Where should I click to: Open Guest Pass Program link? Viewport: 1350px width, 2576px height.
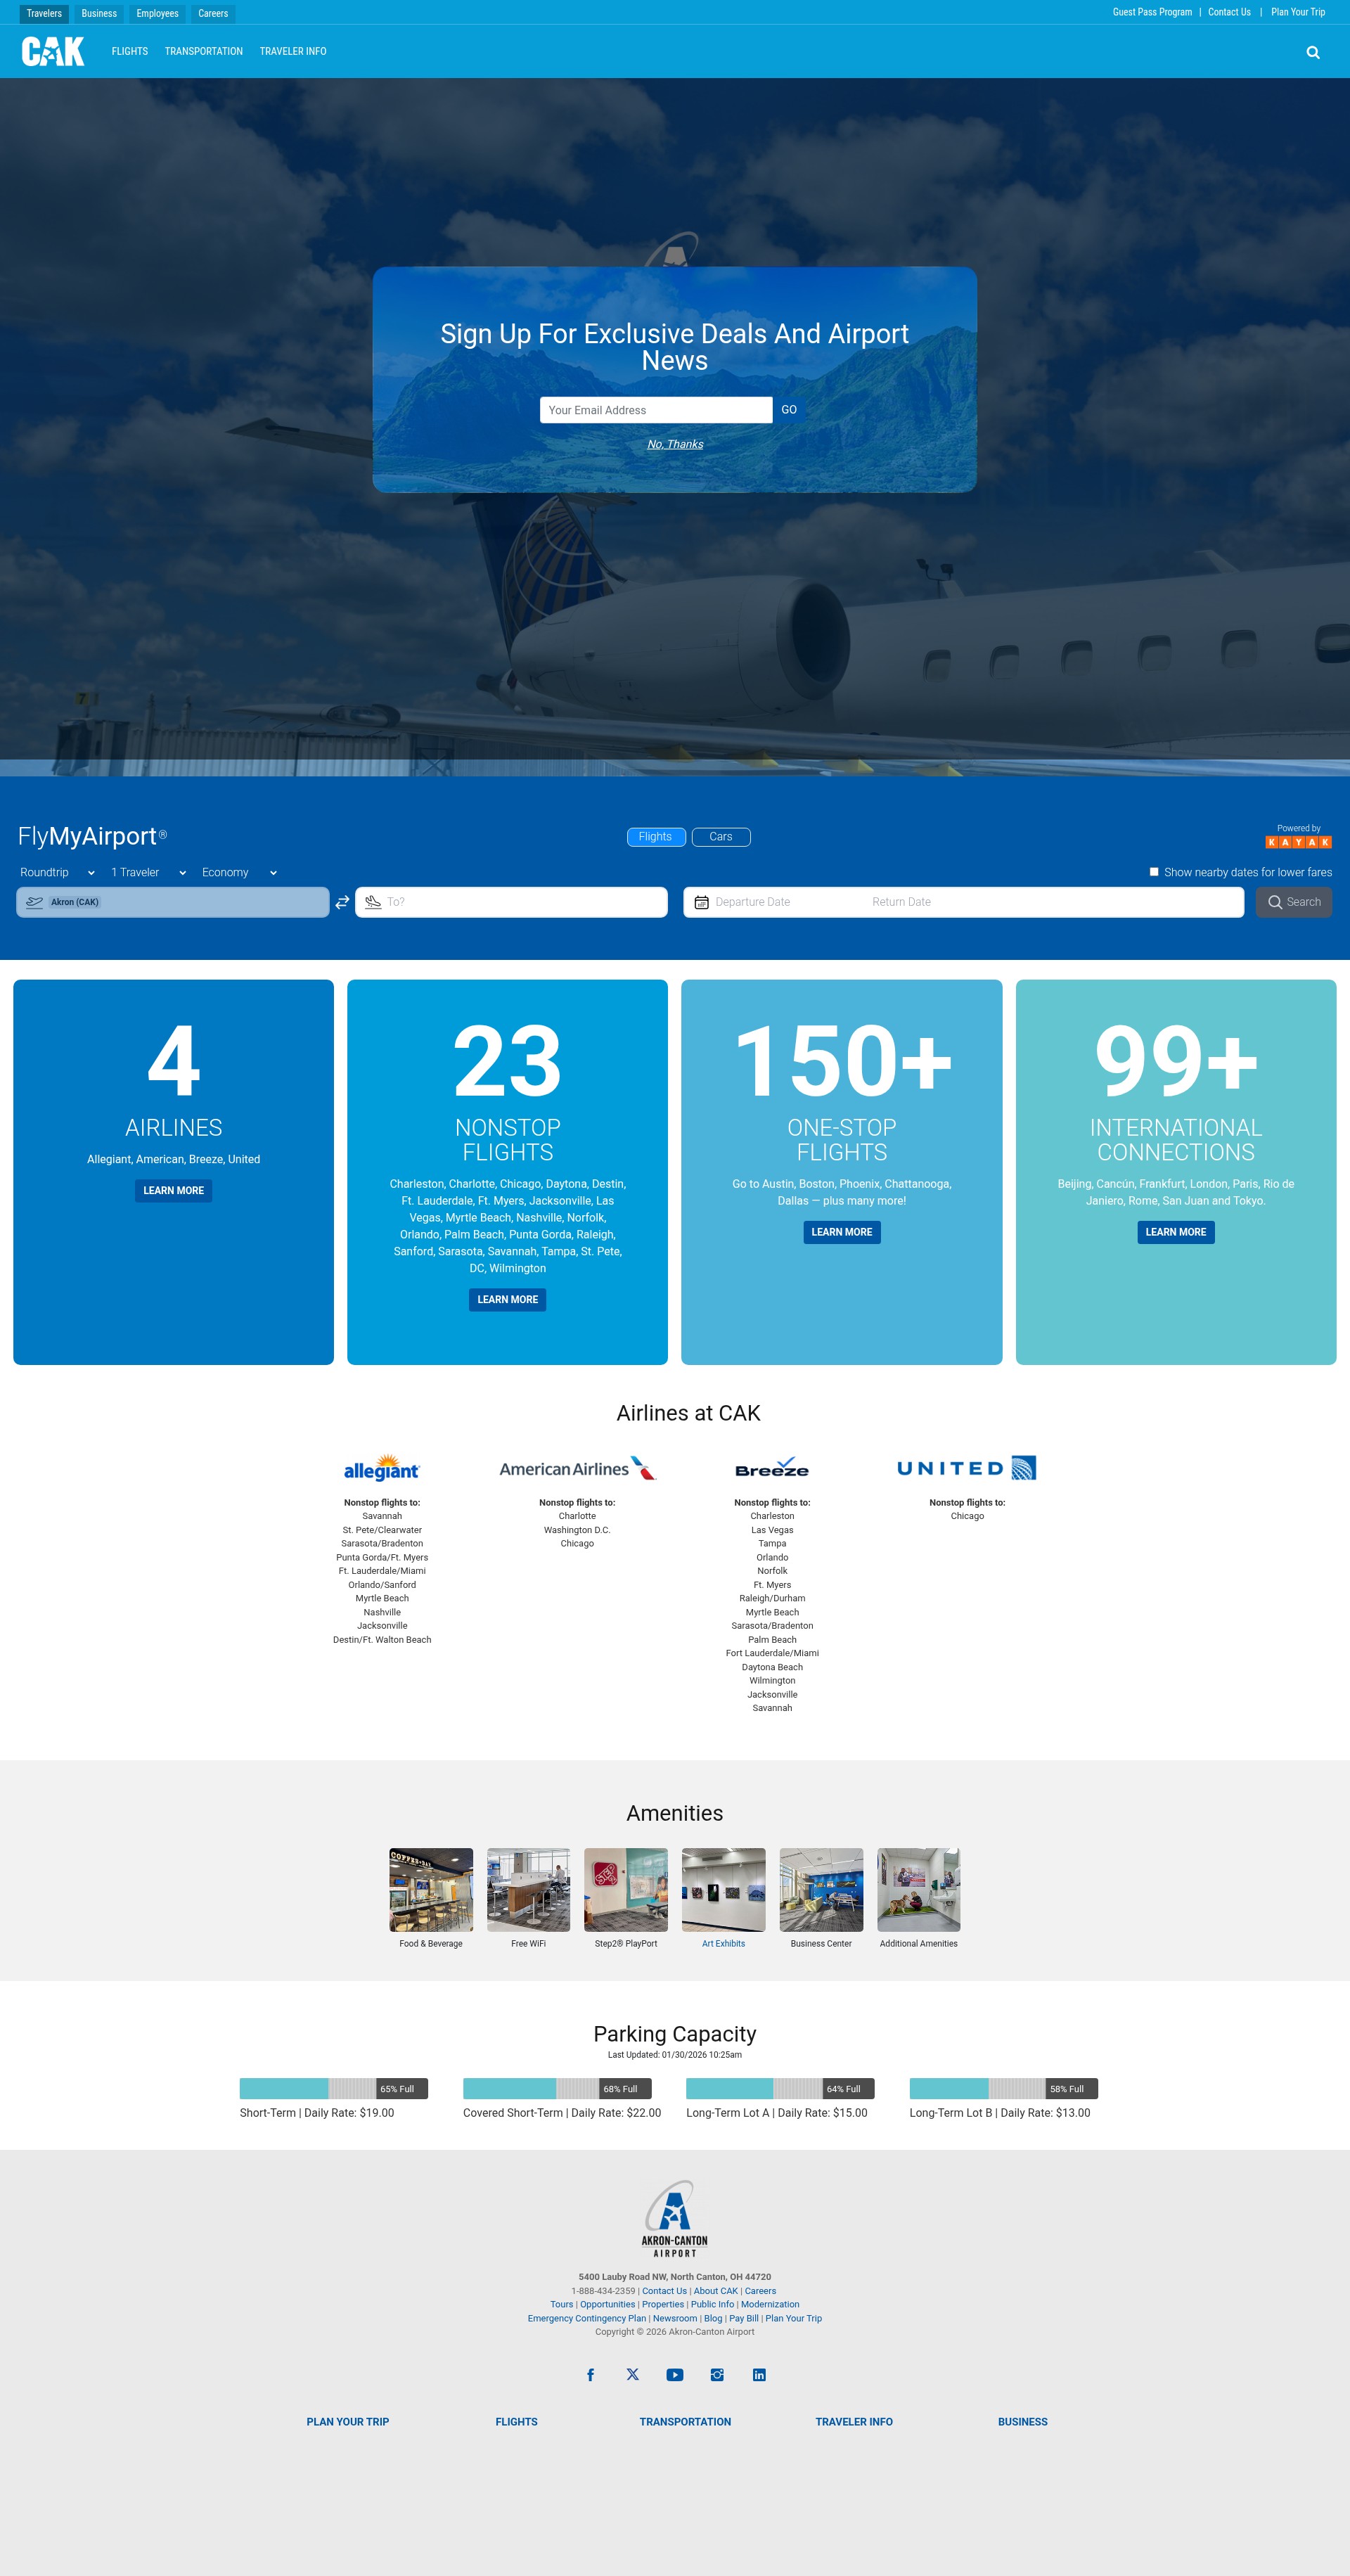(x=1152, y=12)
